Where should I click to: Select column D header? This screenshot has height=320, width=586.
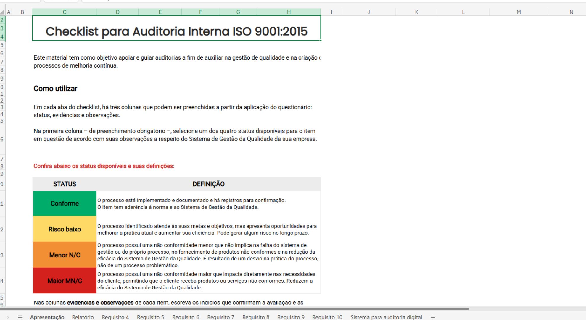click(x=117, y=12)
